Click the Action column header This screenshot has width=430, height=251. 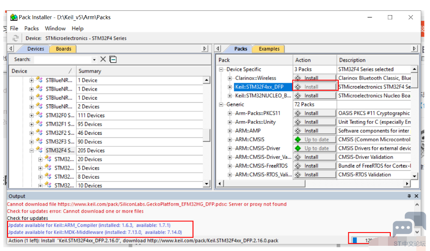pos(315,60)
